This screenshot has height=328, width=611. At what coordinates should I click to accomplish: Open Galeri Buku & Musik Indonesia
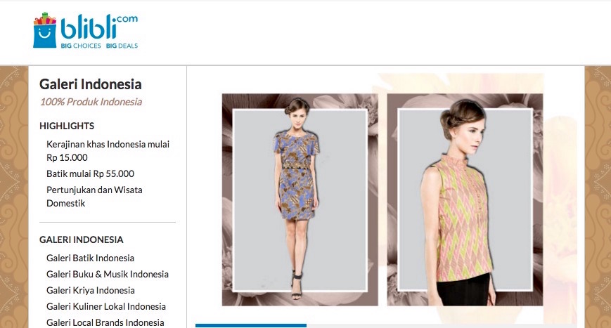[108, 274]
